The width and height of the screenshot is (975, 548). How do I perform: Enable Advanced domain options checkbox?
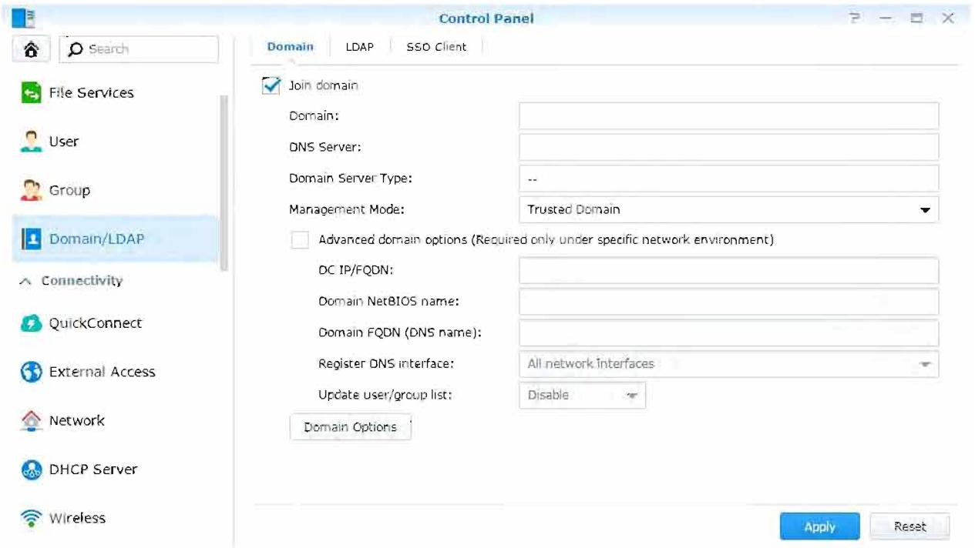pos(300,240)
